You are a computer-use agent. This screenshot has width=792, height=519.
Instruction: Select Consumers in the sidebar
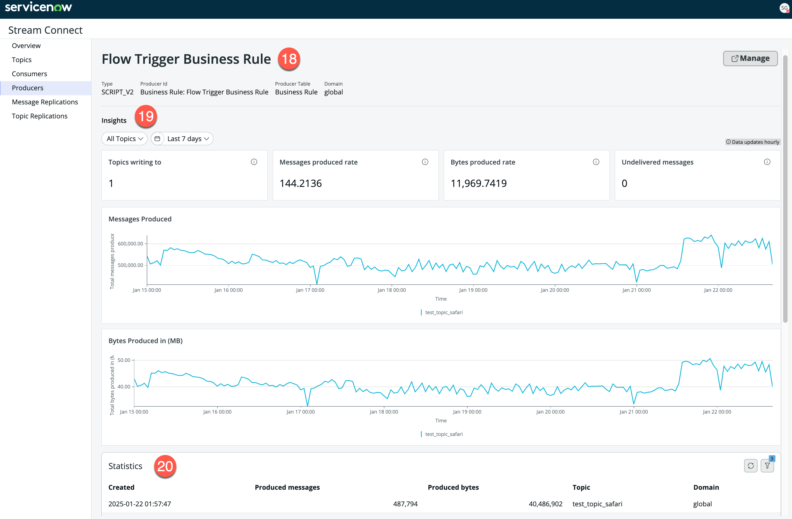(x=29, y=74)
